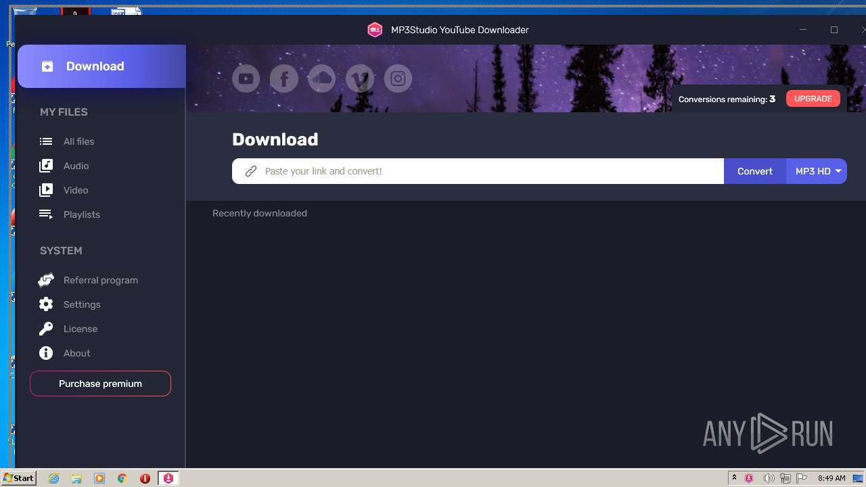Focus the paste link input field
Image resolution: width=866 pixels, height=487 pixels.
tap(478, 171)
